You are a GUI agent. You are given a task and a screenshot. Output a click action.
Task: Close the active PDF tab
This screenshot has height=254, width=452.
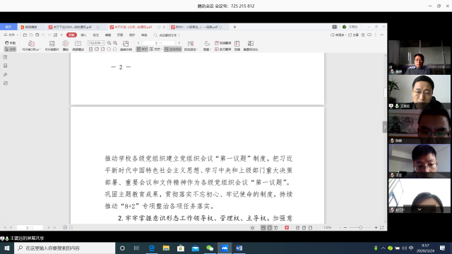pos(164,27)
